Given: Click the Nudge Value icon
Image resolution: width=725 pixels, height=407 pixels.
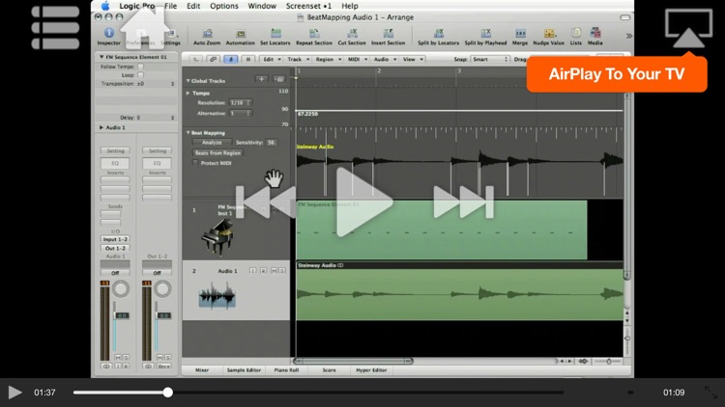Looking at the screenshot, I should [549, 37].
